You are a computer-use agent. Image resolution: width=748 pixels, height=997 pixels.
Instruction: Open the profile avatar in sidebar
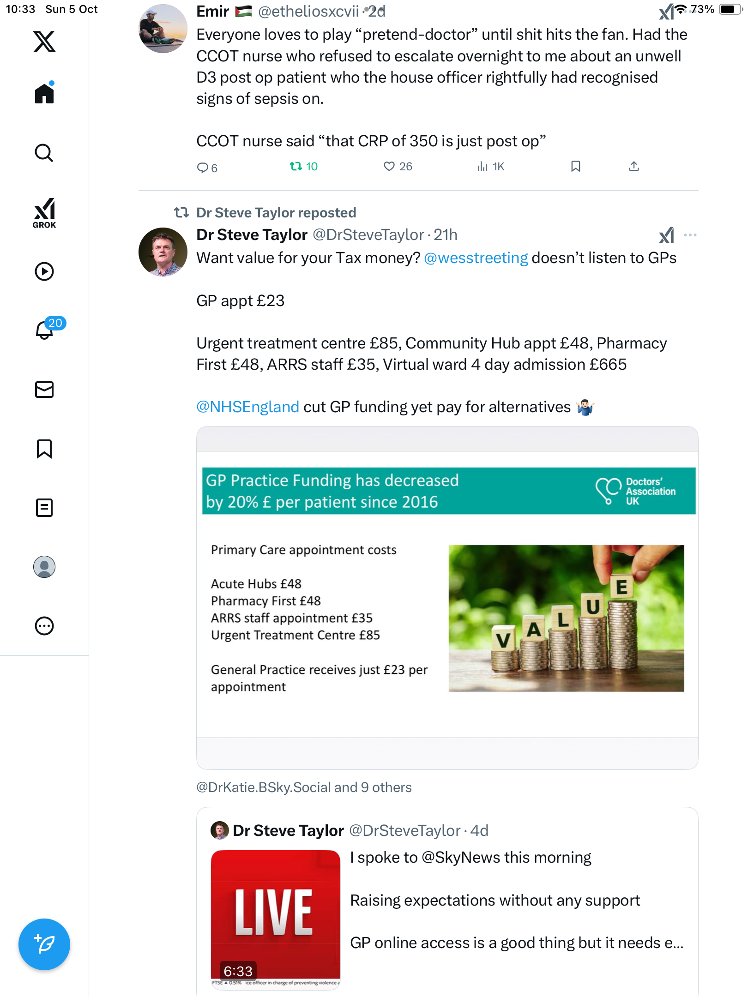[x=44, y=567]
